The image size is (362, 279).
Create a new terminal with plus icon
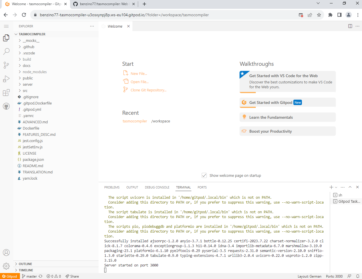click(331, 187)
